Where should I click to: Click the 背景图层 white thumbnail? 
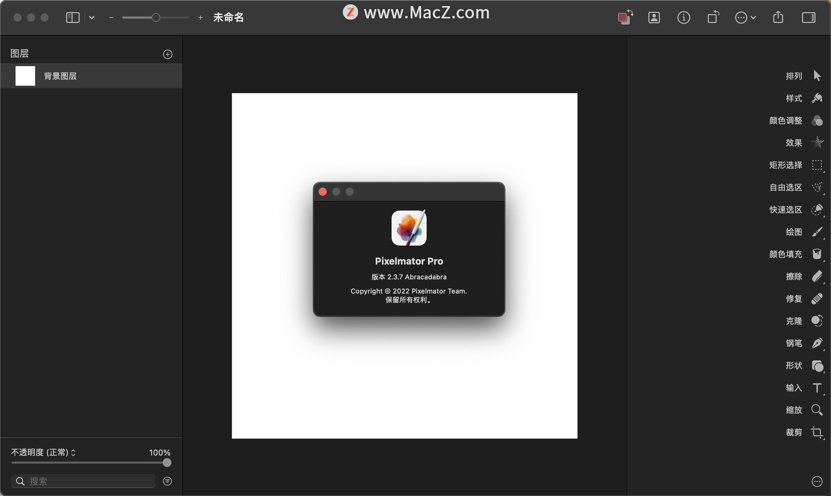25,76
